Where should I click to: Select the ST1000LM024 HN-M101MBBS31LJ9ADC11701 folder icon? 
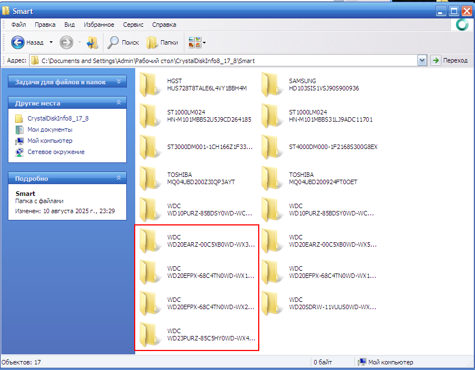[271, 116]
